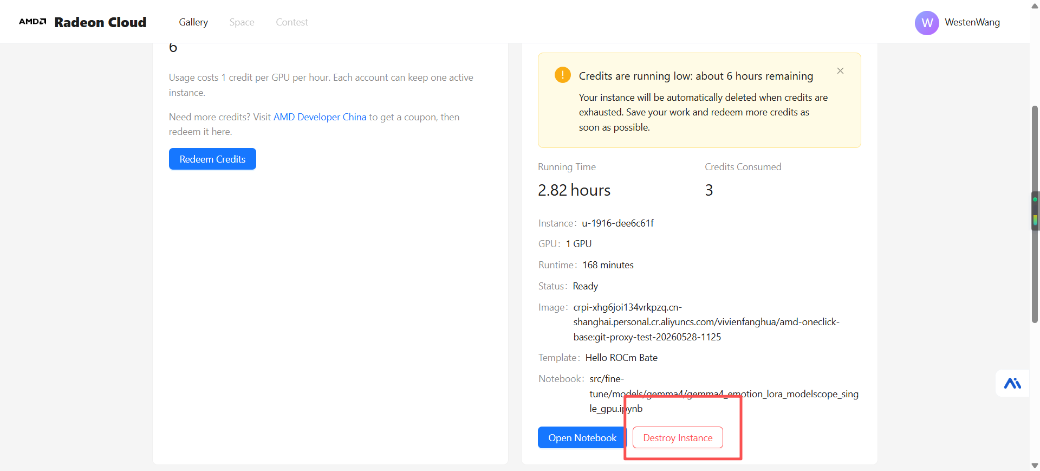Go to the Contest tab
Screen dimensions: 1040x471
(x=292, y=22)
